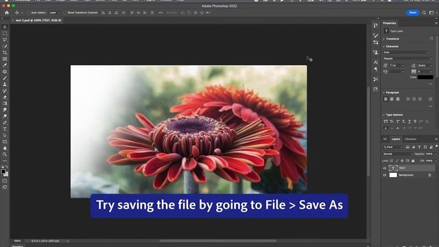This screenshot has height=247, width=439.
Task: Select the Gradient tool
Action: pyautogui.click(x=5, y=104)
